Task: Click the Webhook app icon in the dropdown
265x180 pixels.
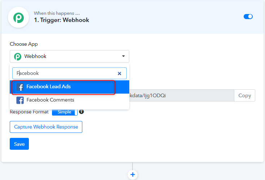Action: click(18, 57)
